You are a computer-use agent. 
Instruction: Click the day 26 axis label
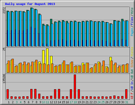click(x=107, y=102)
